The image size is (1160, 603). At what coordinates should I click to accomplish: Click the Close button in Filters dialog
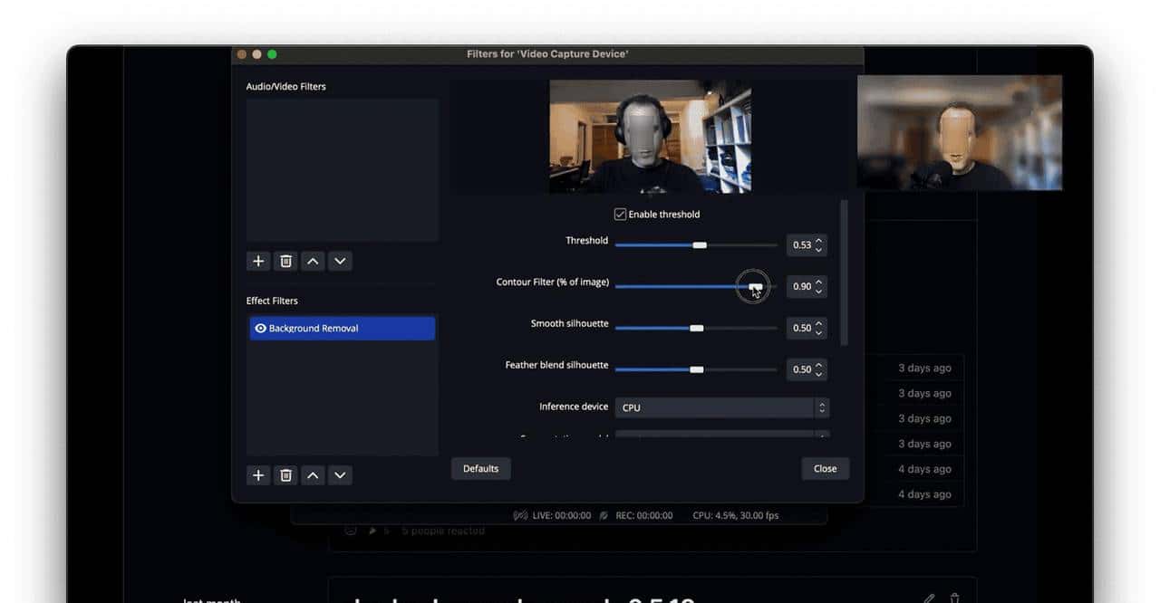[x=825, y=468]
